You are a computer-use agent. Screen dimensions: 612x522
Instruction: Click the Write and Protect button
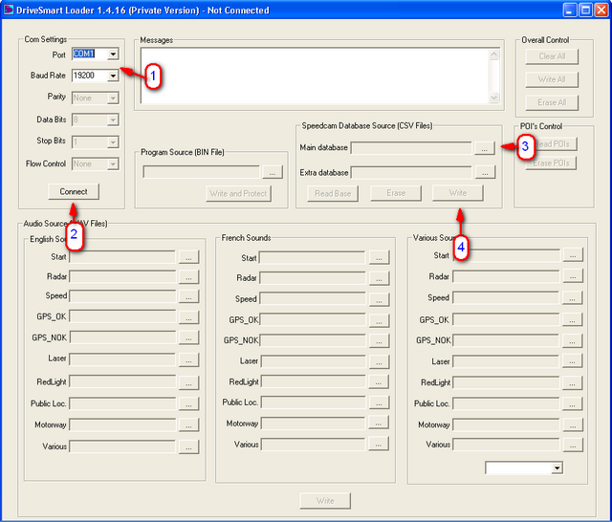click(x=238, y=193)
